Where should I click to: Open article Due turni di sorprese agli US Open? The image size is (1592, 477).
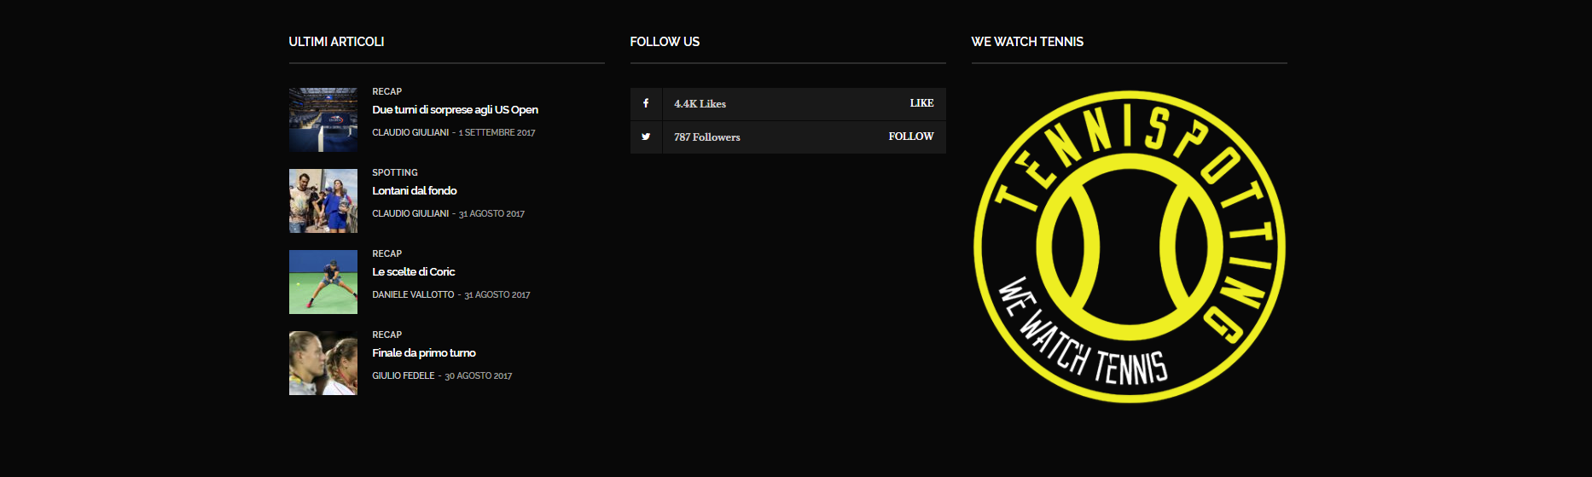coord(455,110)
